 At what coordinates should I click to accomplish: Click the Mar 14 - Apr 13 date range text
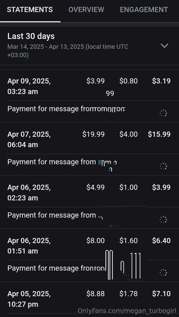[x=68, y=51]
